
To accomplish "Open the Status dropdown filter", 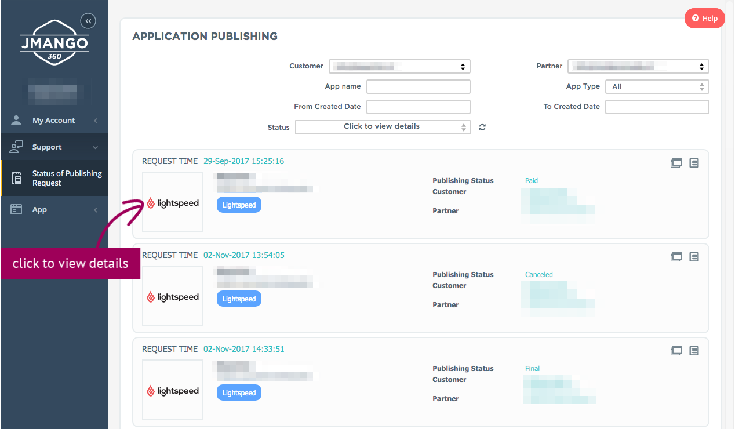I will point(383,127).
